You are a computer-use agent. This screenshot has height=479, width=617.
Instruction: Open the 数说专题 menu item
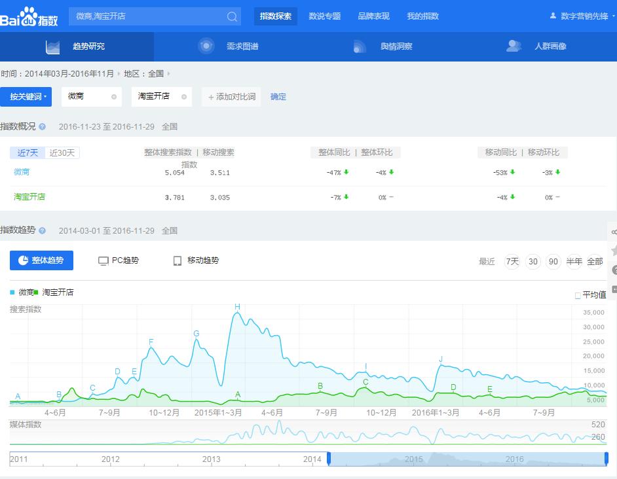coord(326,16)
